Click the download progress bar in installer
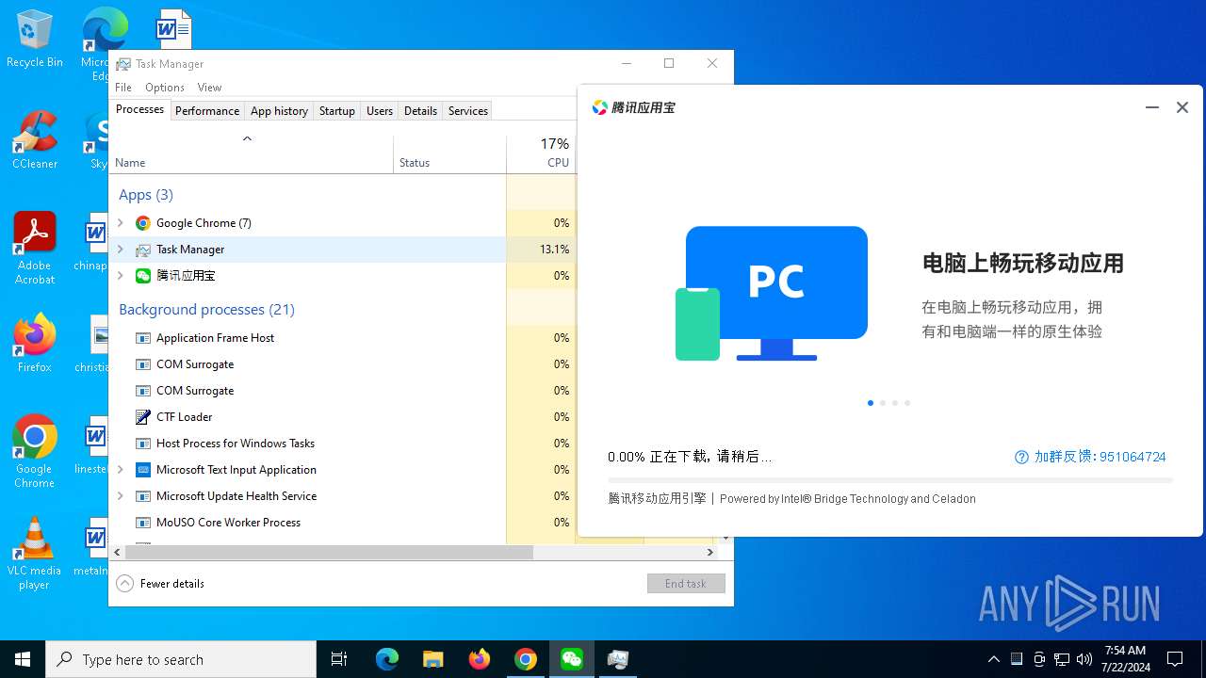 point(890,480)
